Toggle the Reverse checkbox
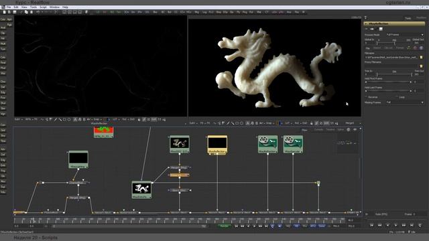The height and width of the screenshot is (241, 429). tap(366, 97)
